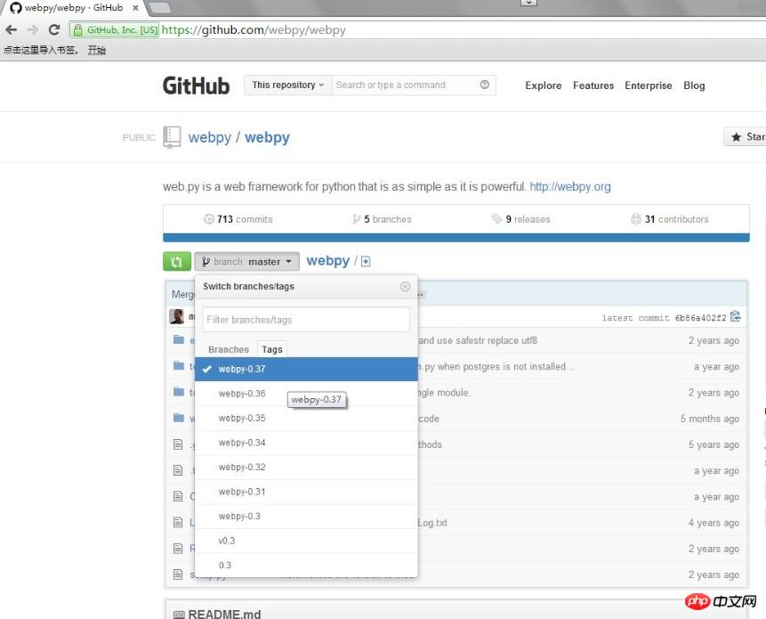Open the Explore nav link

pyautogui.click(x=544, y=86)
